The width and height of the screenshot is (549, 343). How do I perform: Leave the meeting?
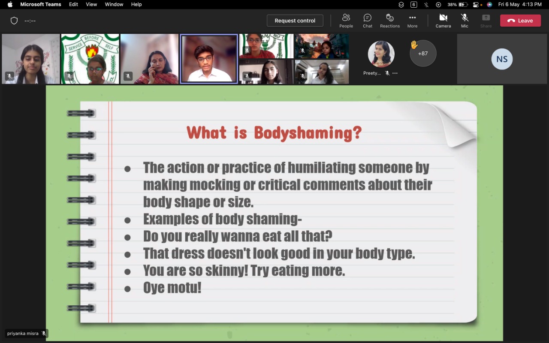[520, 20]
